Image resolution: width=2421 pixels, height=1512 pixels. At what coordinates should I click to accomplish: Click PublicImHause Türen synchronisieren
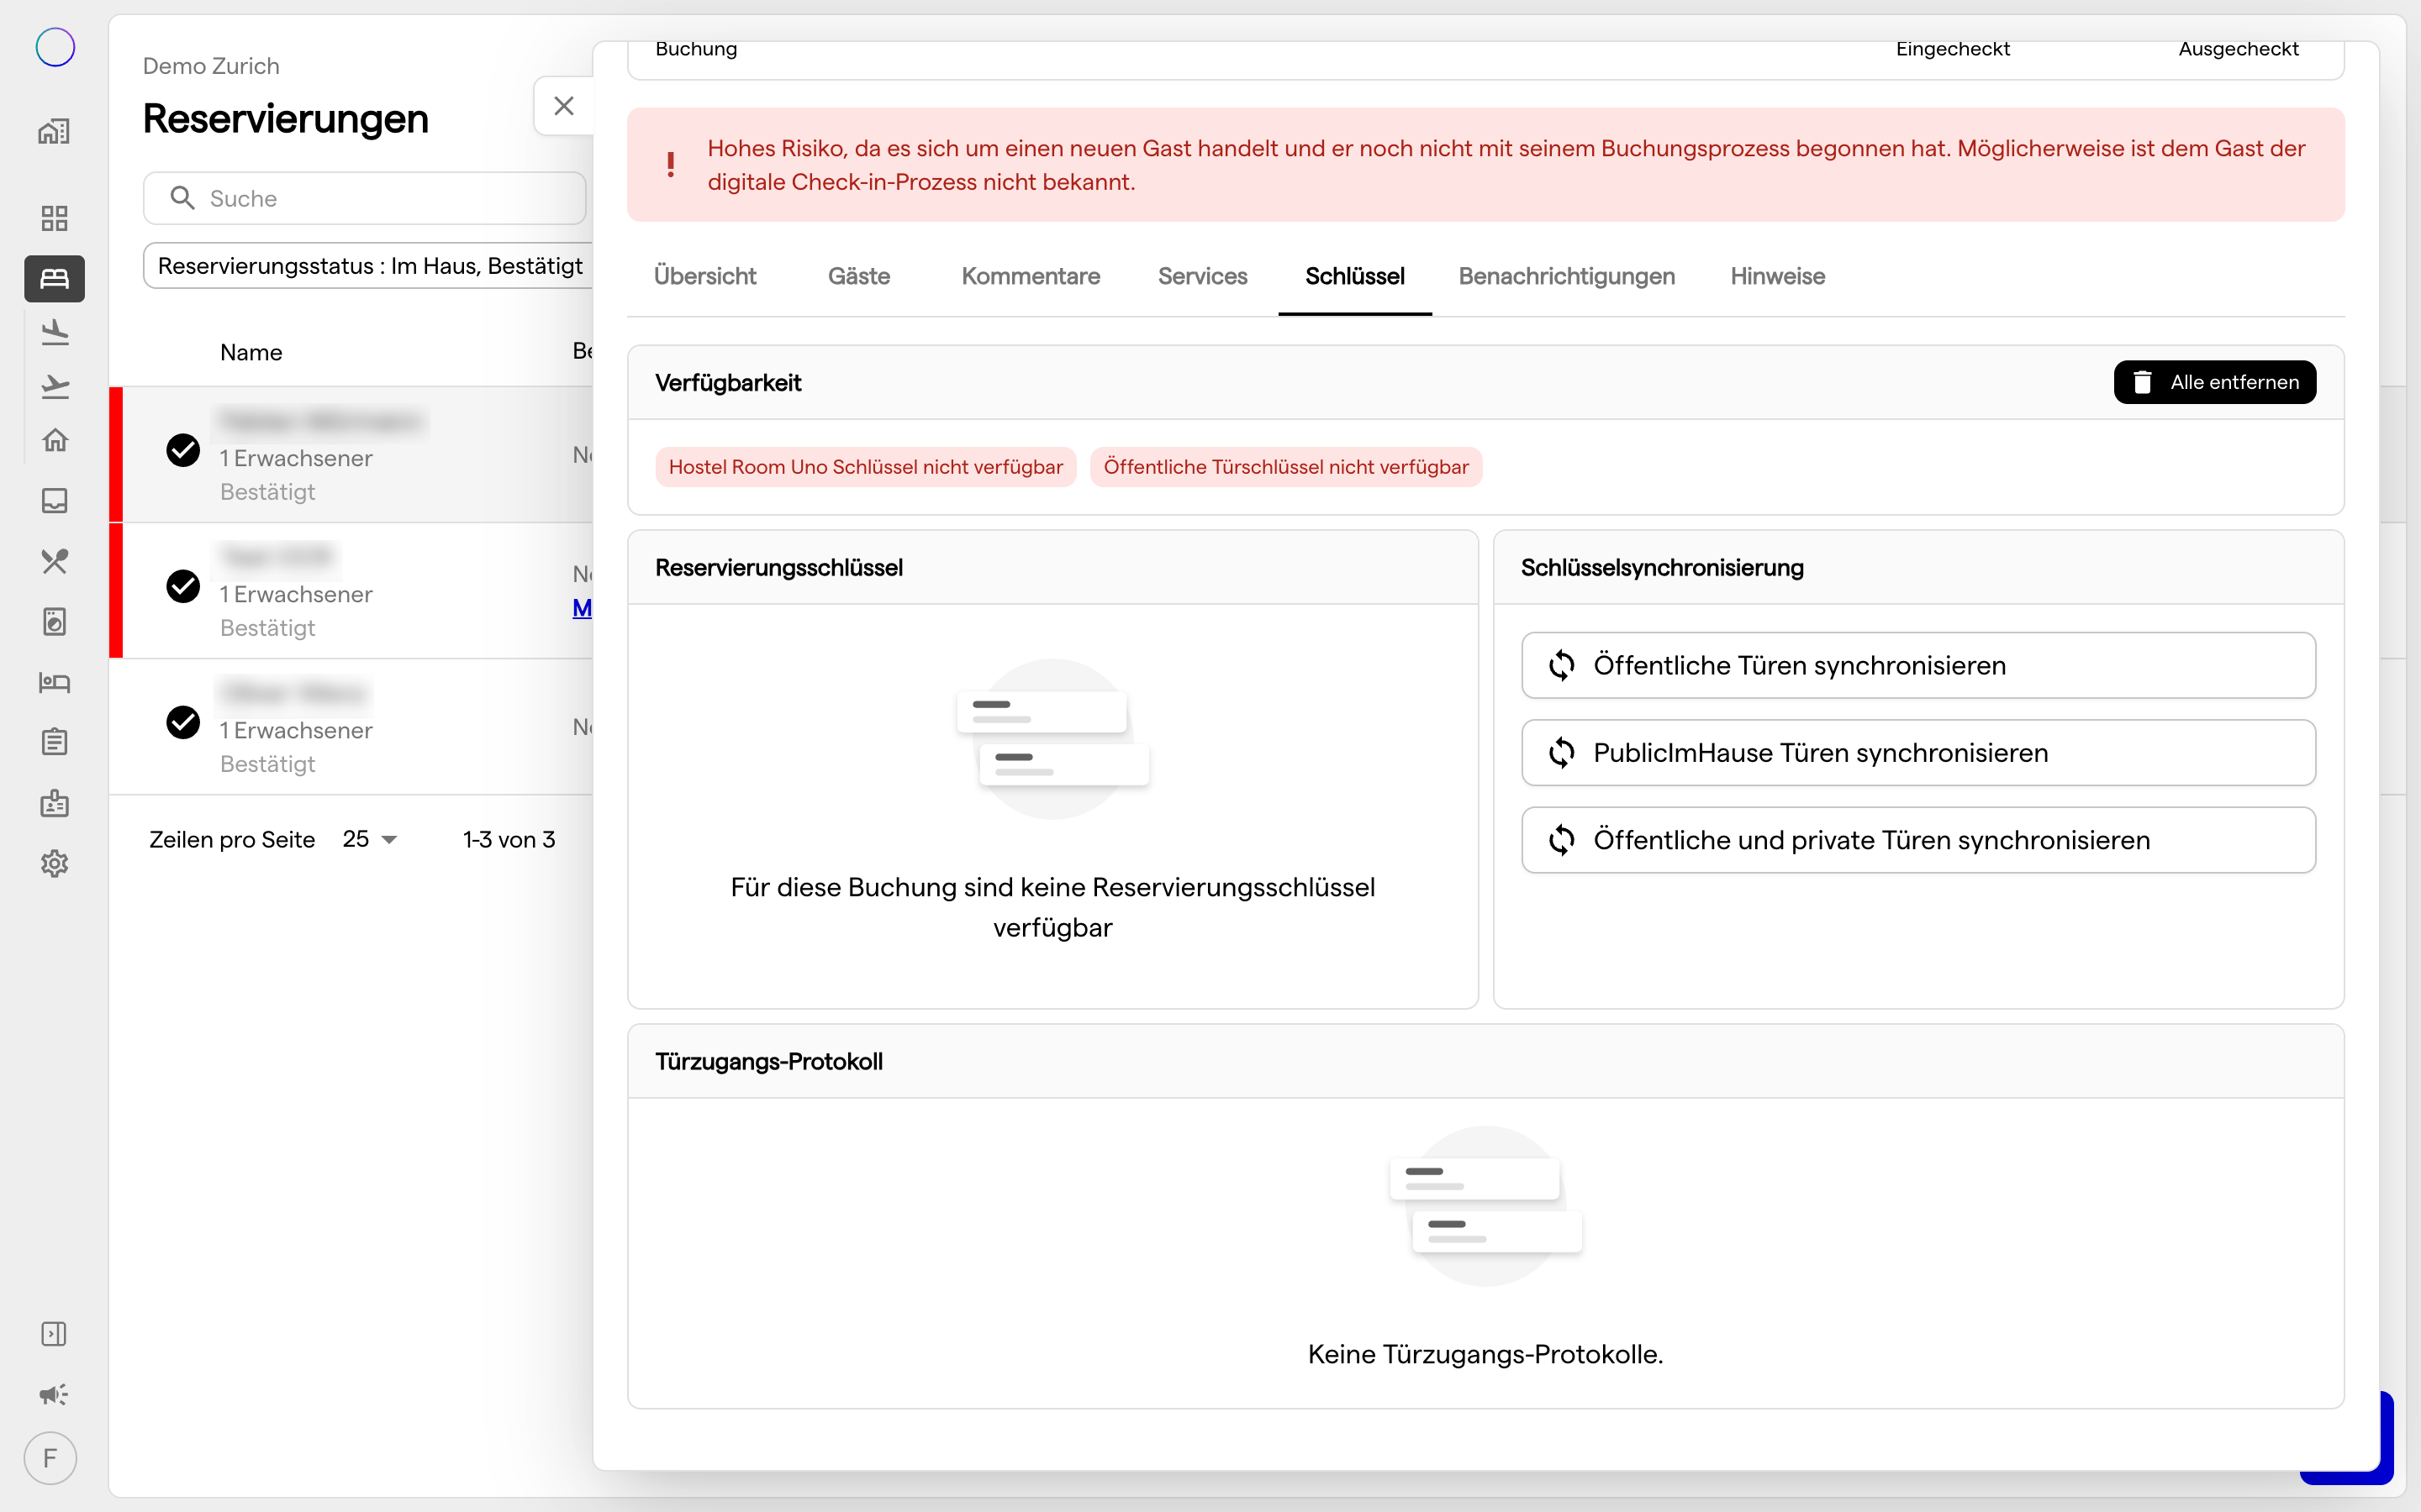coord(1917,753)
